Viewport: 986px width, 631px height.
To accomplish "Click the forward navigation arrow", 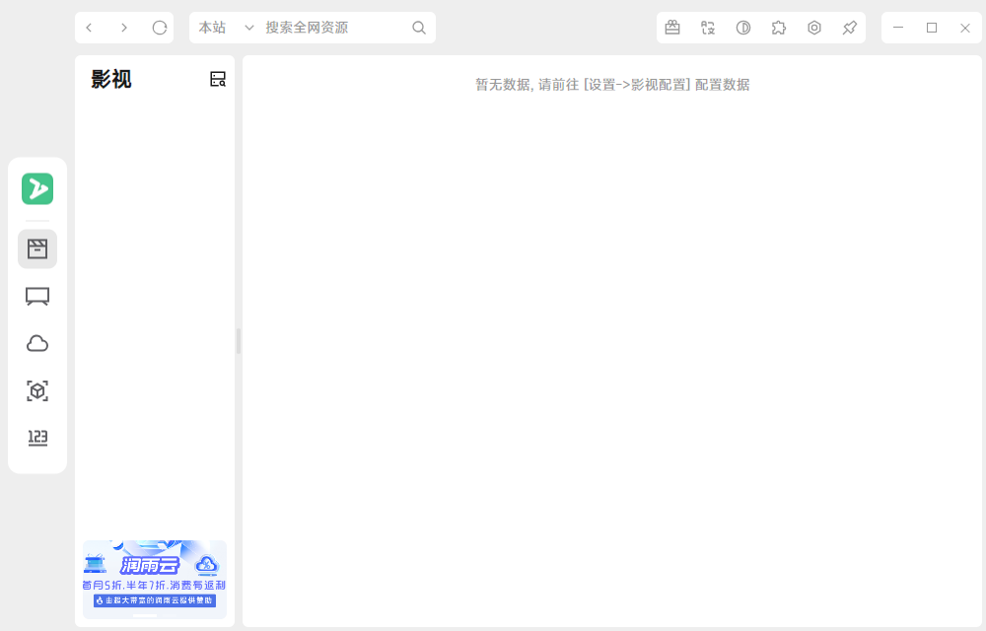I will [124, 28].
